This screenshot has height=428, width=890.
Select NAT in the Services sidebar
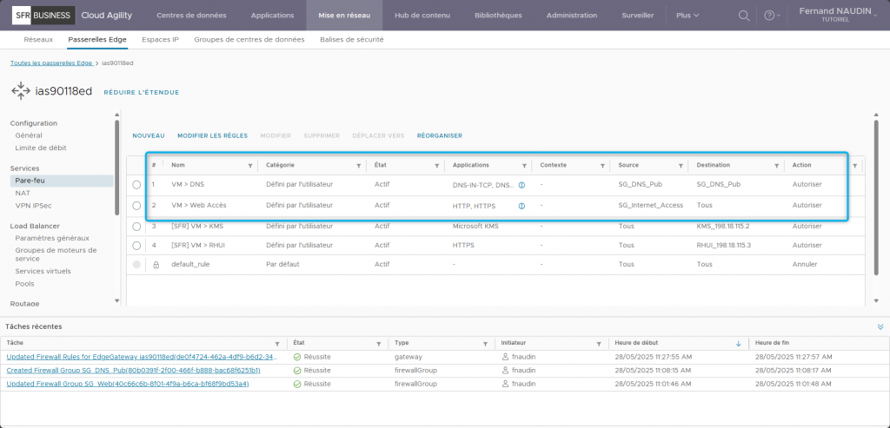click(x=23, y=193)
